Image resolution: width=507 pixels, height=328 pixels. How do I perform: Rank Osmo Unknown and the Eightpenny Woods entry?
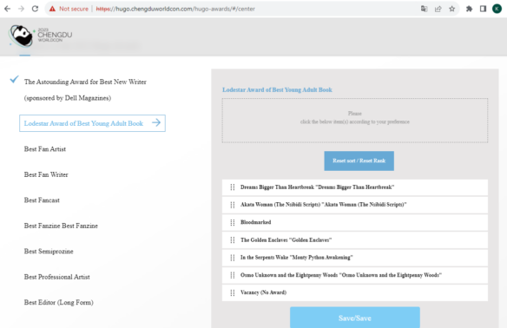(x=355, y=275)
